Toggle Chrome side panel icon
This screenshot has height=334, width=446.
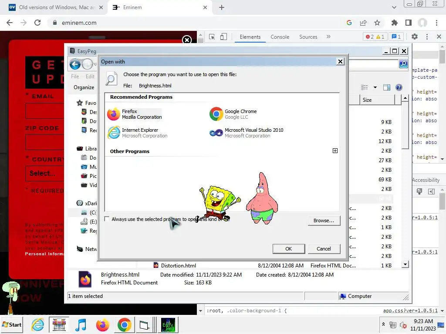409,23
